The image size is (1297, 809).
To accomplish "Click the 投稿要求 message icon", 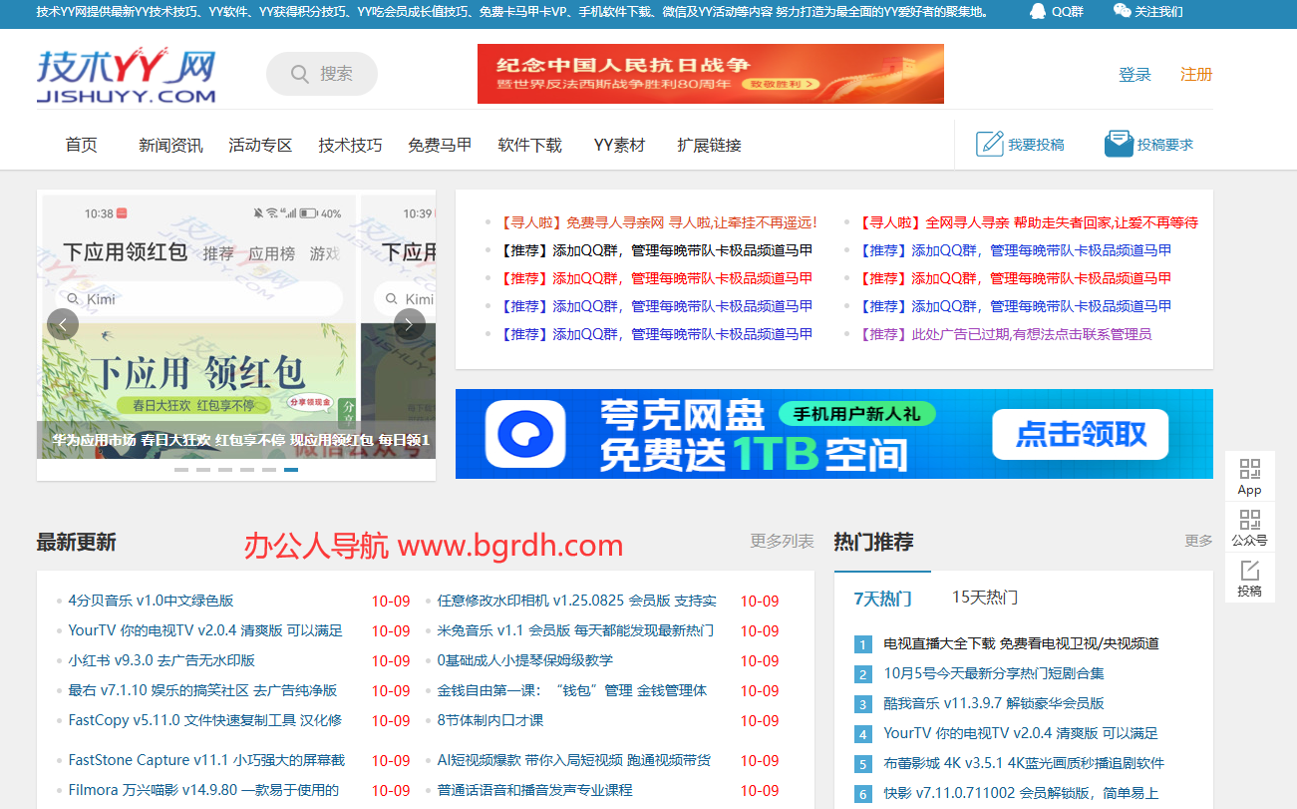I will pyautogui.click(x=1119, y=144).
